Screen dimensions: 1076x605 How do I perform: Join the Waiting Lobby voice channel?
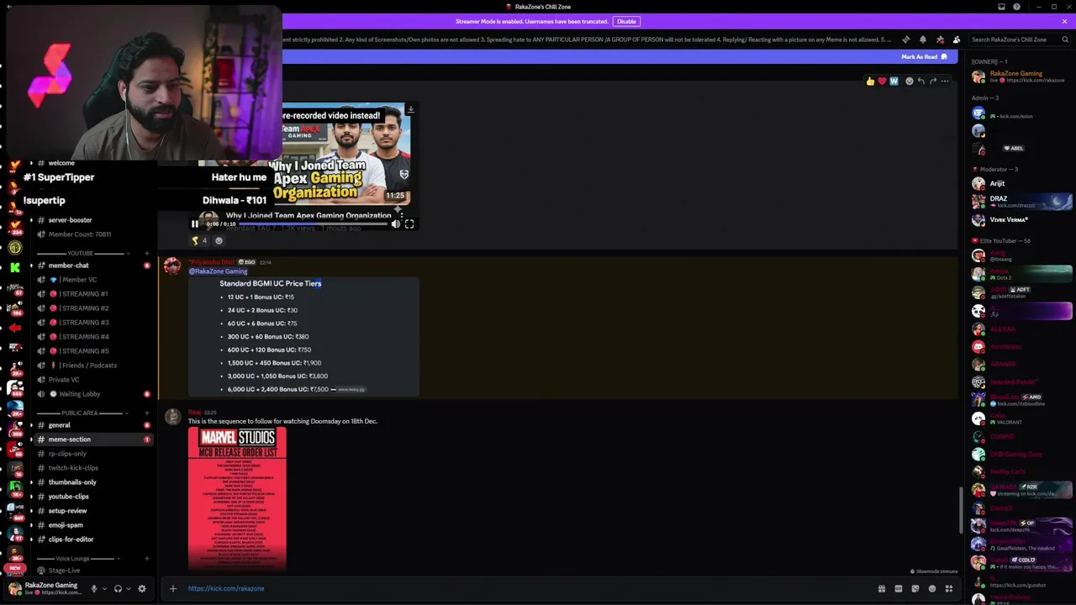92,394
